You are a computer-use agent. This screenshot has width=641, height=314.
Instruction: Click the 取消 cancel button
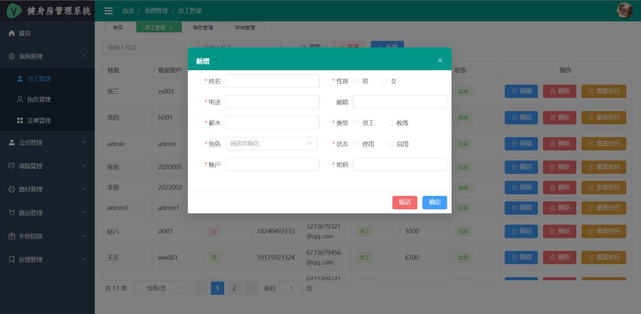405,202
